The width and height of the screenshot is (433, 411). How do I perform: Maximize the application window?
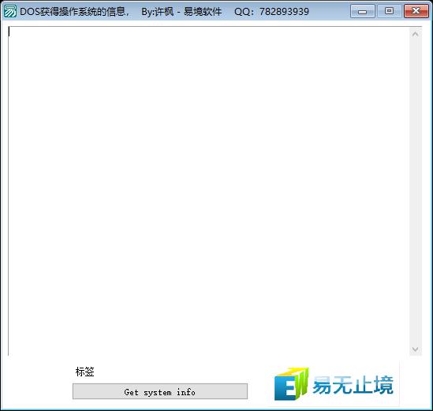click(389, 11)
